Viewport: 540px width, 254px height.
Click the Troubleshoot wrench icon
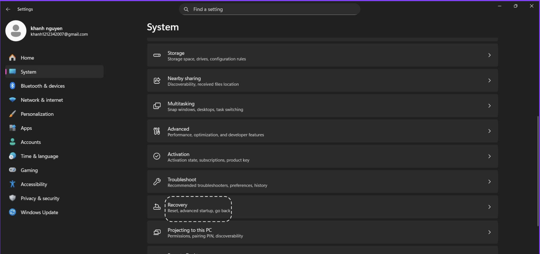pyautogui.click(x=157, y=182)
